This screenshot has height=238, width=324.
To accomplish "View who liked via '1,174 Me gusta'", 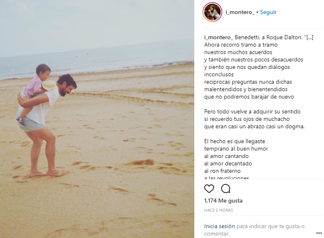I will (x=223, y=200).
